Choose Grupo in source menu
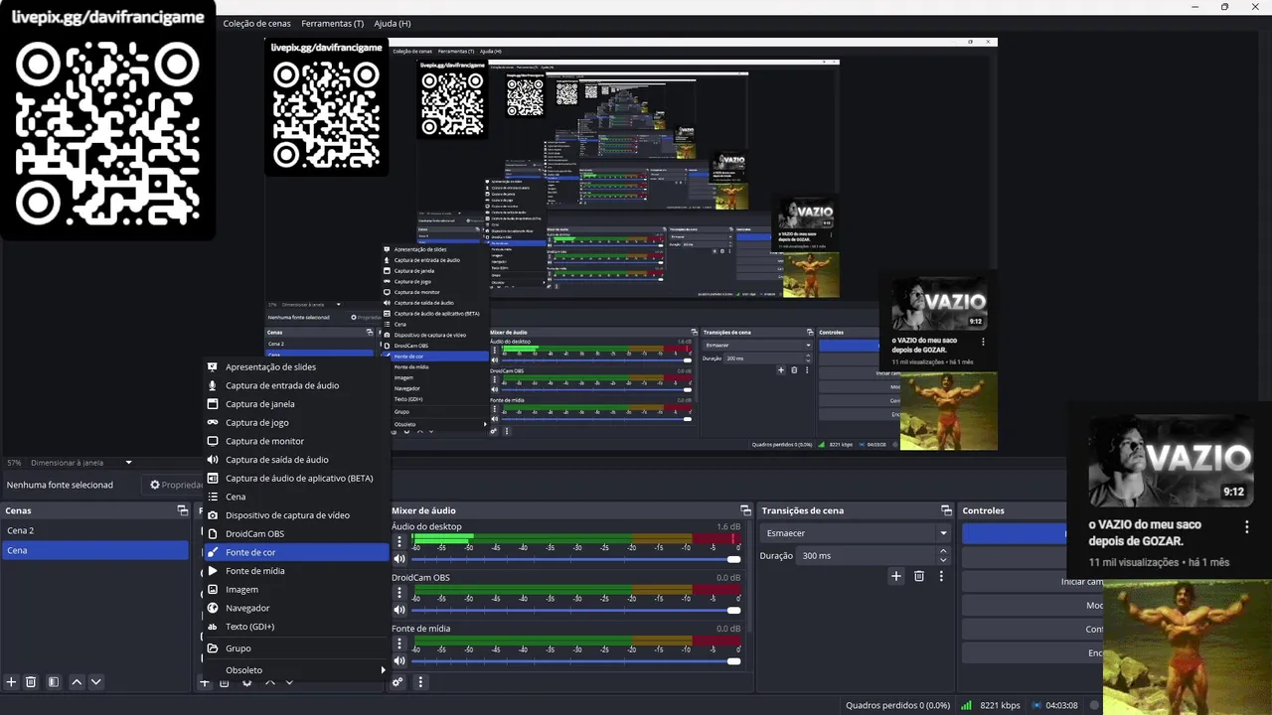The height and width of the screenshot is (715, 1272). pos(296,648)
